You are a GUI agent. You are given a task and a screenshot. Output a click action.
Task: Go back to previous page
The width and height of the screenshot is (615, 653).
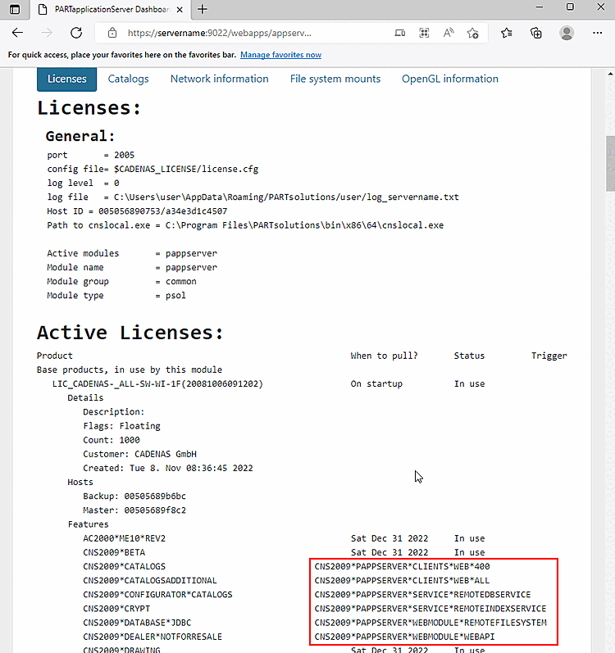[x=17, y=33]
